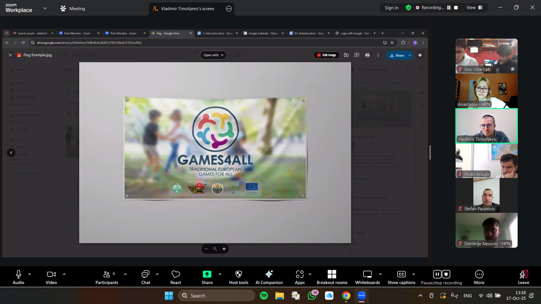Click the Gemini sparkle icon in Drive

click(420, 55)
